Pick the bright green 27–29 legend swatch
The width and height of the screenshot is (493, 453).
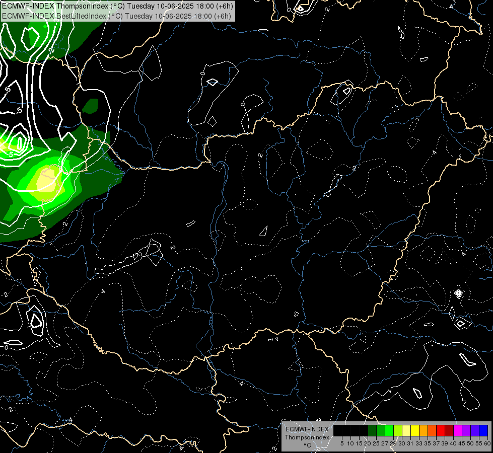389,430
